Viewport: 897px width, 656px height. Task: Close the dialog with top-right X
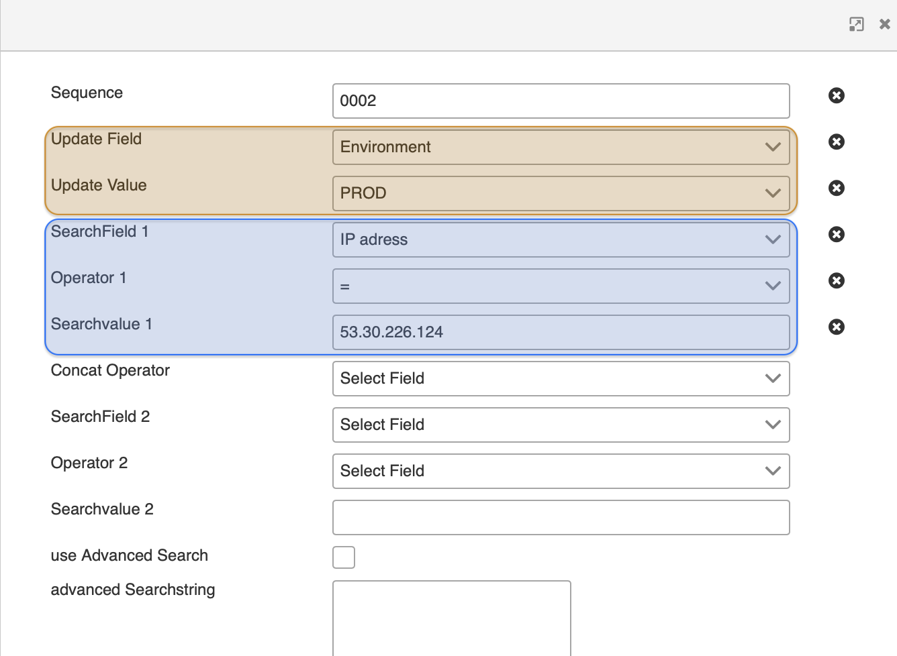[884, 25]
